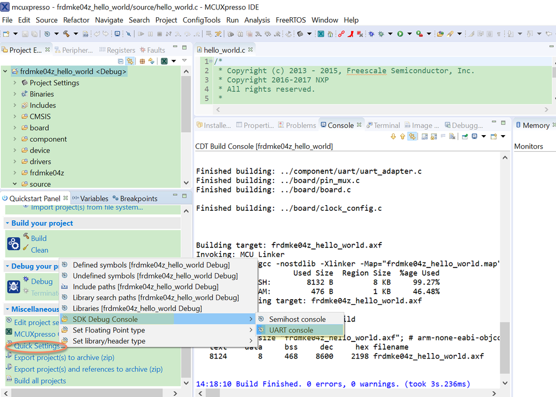This screenshot has height=397, width=556.
Task: Click Quickstart Panel horizontal scrollbar right arrow
Action: 175,393
